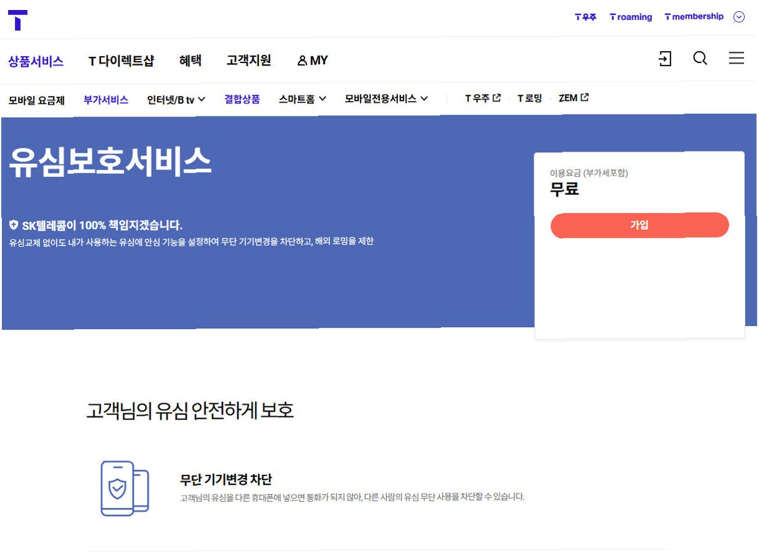Image resolution: width=759 pixels, height=556 pixels.
Task: Open T membership top link
Action: tap(694, 17)
